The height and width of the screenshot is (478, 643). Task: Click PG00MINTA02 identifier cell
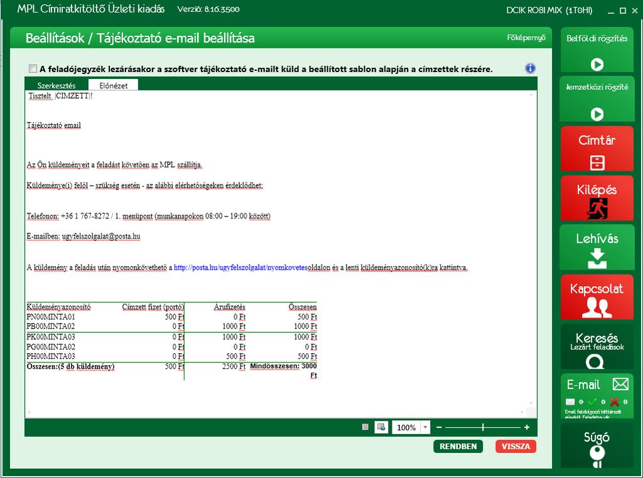tap(51, 346)
